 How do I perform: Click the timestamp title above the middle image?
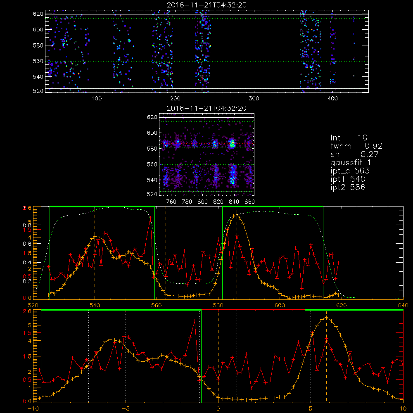click(x=207, y=108)
